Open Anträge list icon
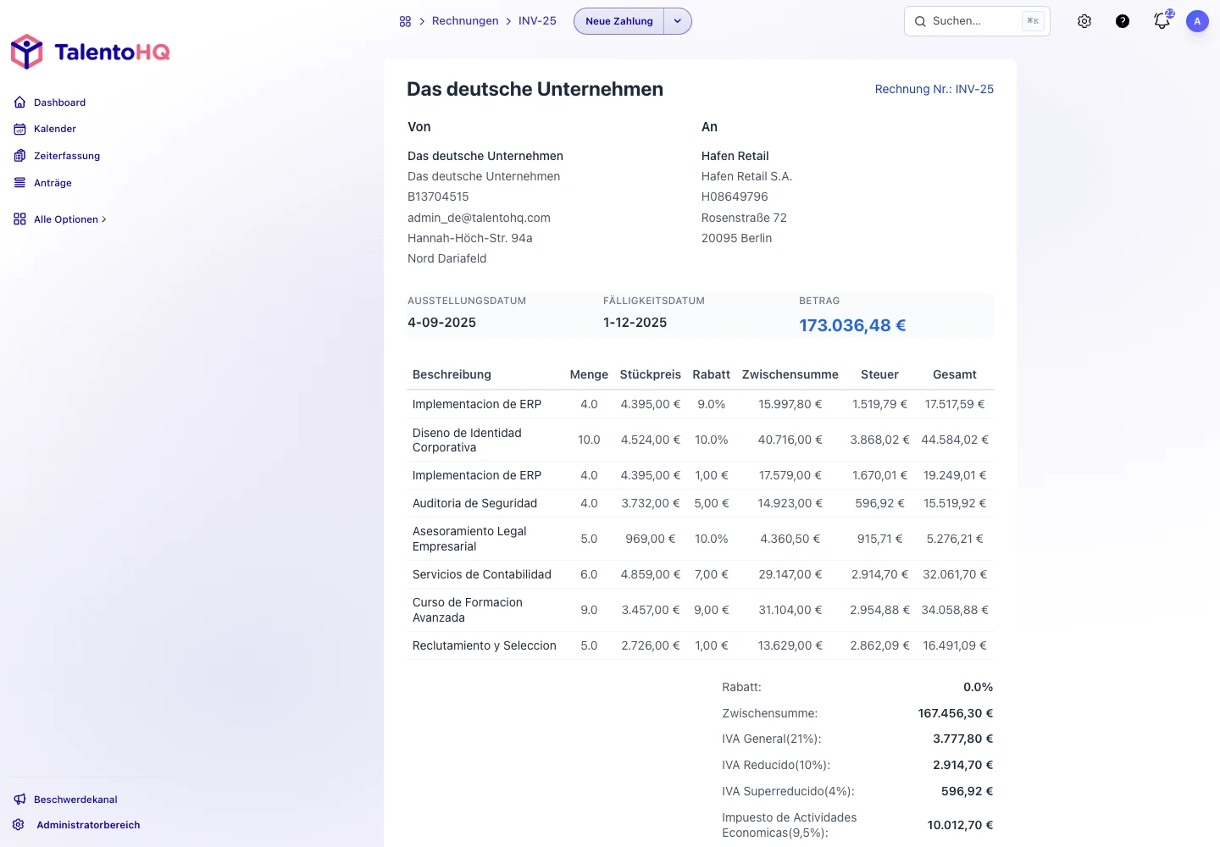This screenshot has height=847, width=1220. [19, 183]
